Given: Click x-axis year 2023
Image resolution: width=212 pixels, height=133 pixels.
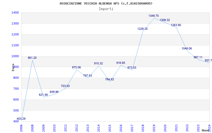Looking at the screenshot, I should (x=198, y=128).
